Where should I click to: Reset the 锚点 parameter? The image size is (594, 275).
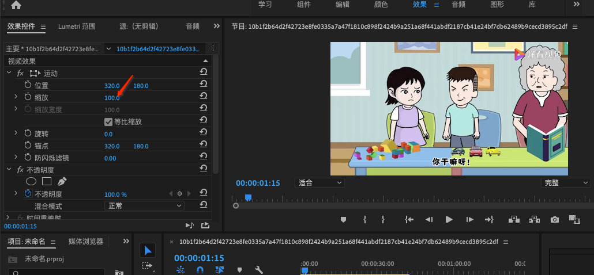coord(204,144)
